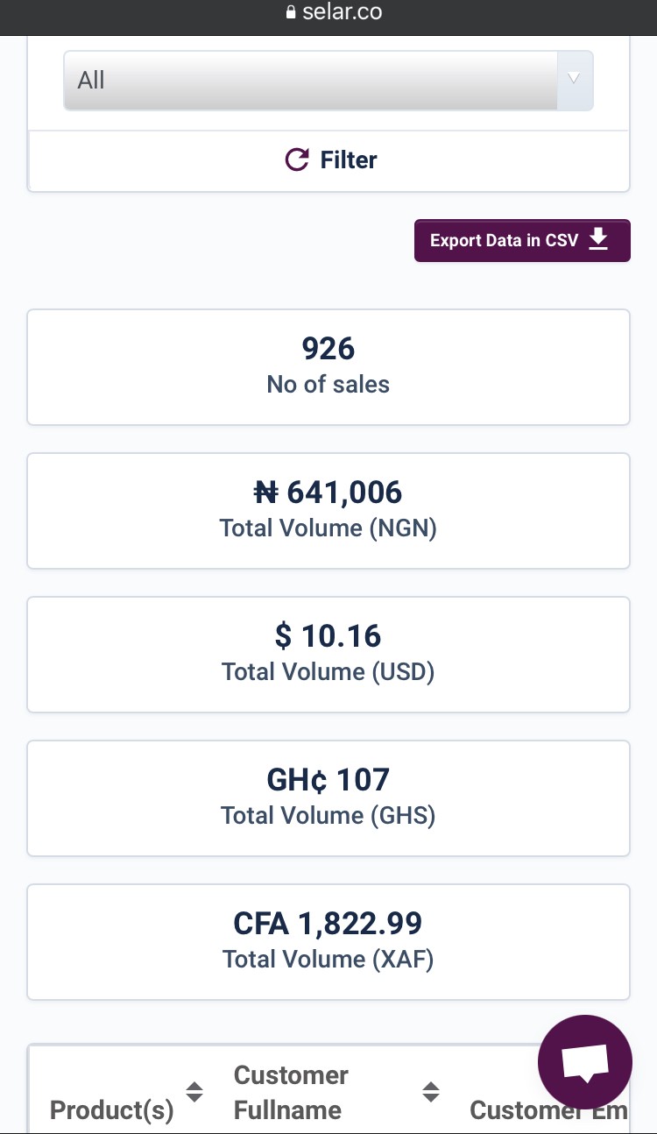Click the Customer Fullname column header

291,1093
